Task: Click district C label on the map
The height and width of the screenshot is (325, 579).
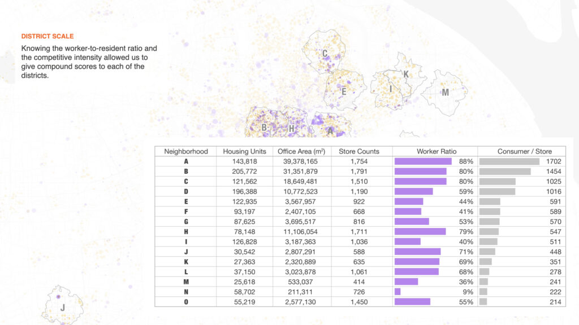Action: 325,54
